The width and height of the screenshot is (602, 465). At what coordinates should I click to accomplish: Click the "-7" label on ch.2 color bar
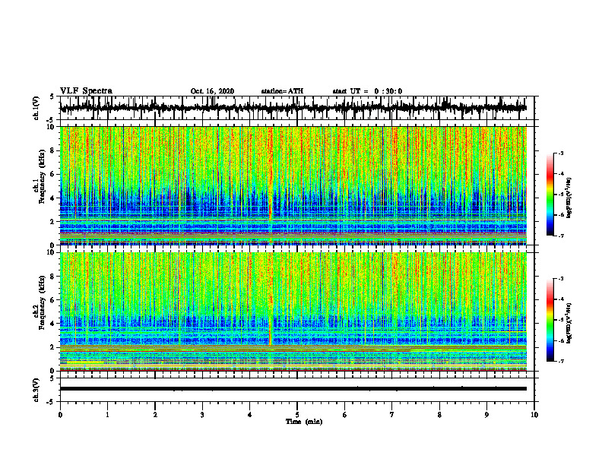coord(561,362)
